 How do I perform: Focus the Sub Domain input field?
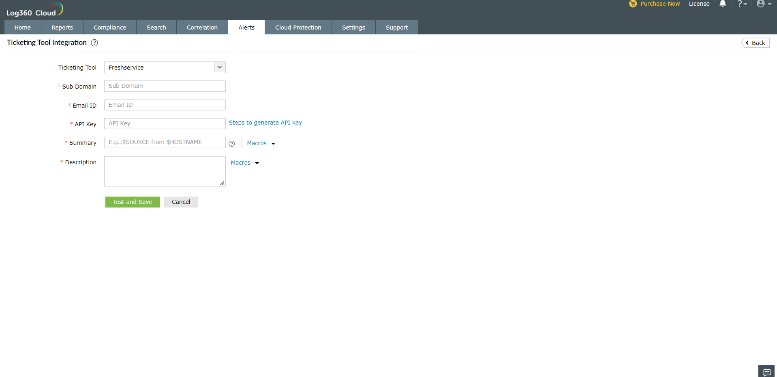[x=165, y=86]
